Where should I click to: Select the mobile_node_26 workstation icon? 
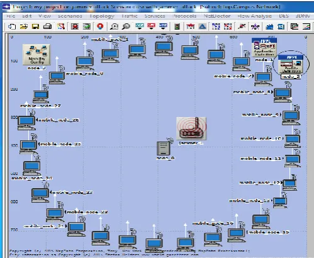(26, 123)
